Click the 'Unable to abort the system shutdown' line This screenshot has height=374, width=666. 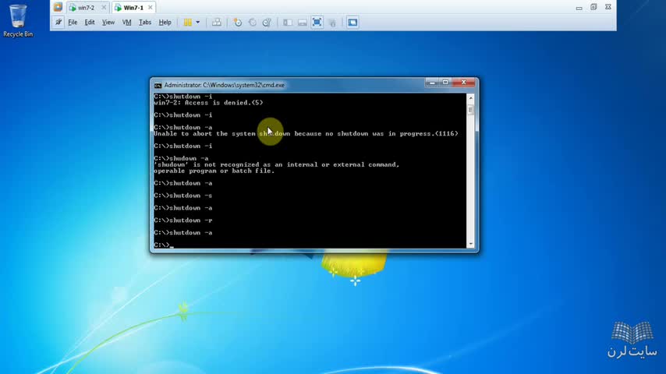(306, 134)
